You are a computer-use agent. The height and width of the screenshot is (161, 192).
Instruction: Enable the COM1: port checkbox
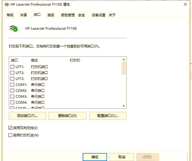point(12,85)
